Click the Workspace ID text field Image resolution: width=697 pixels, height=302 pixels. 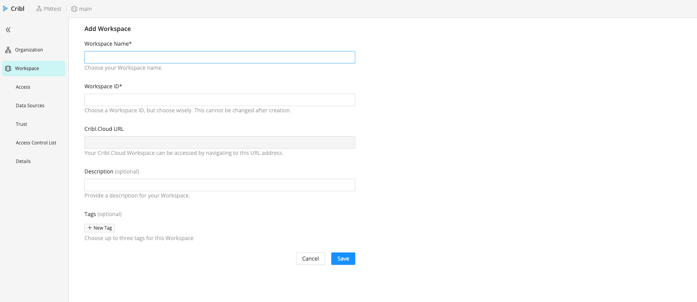(219, 100)
